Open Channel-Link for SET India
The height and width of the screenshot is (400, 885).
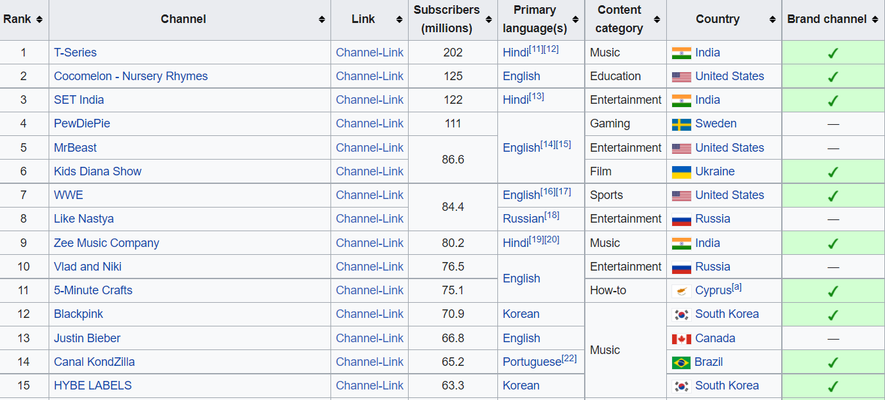pos(370,100)
